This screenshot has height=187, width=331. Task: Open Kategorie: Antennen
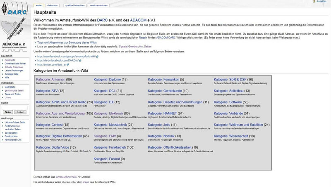click(50, 79)
